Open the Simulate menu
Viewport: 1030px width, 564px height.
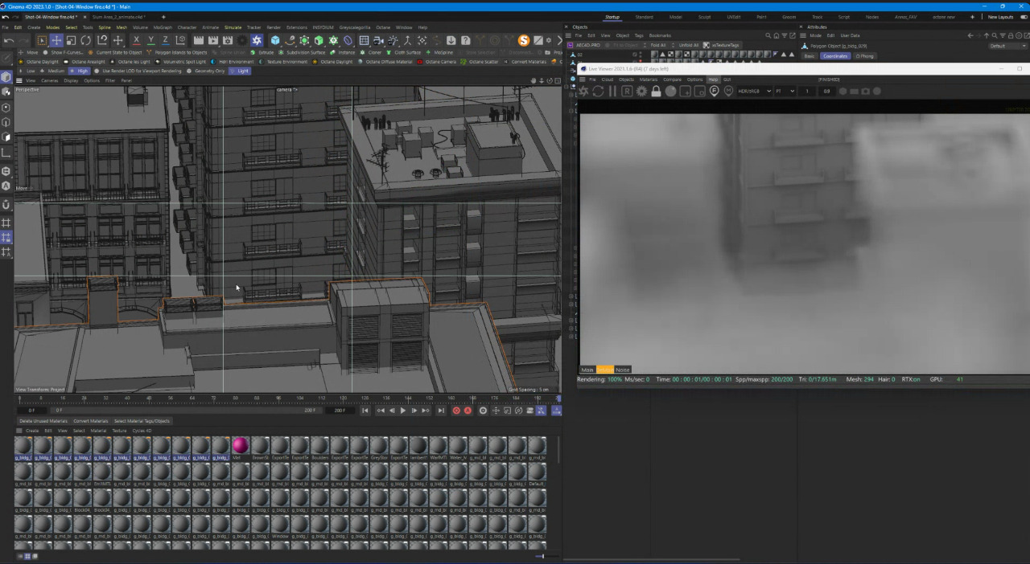(233, 27)
